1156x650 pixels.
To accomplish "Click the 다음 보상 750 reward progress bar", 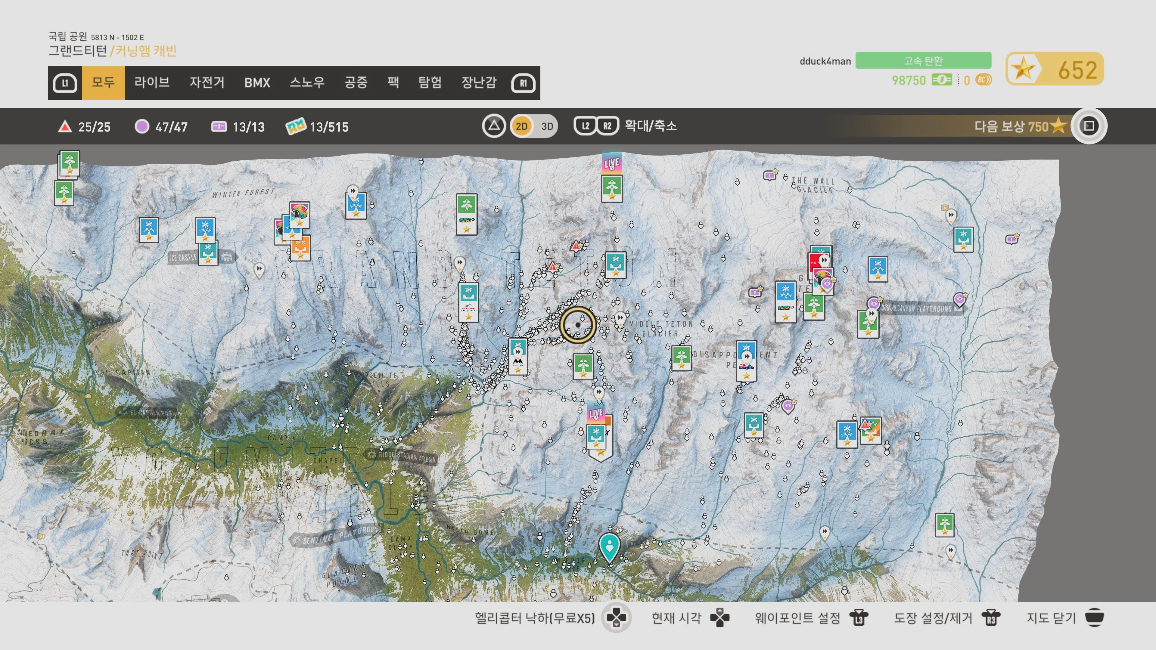I will (951, 126).
